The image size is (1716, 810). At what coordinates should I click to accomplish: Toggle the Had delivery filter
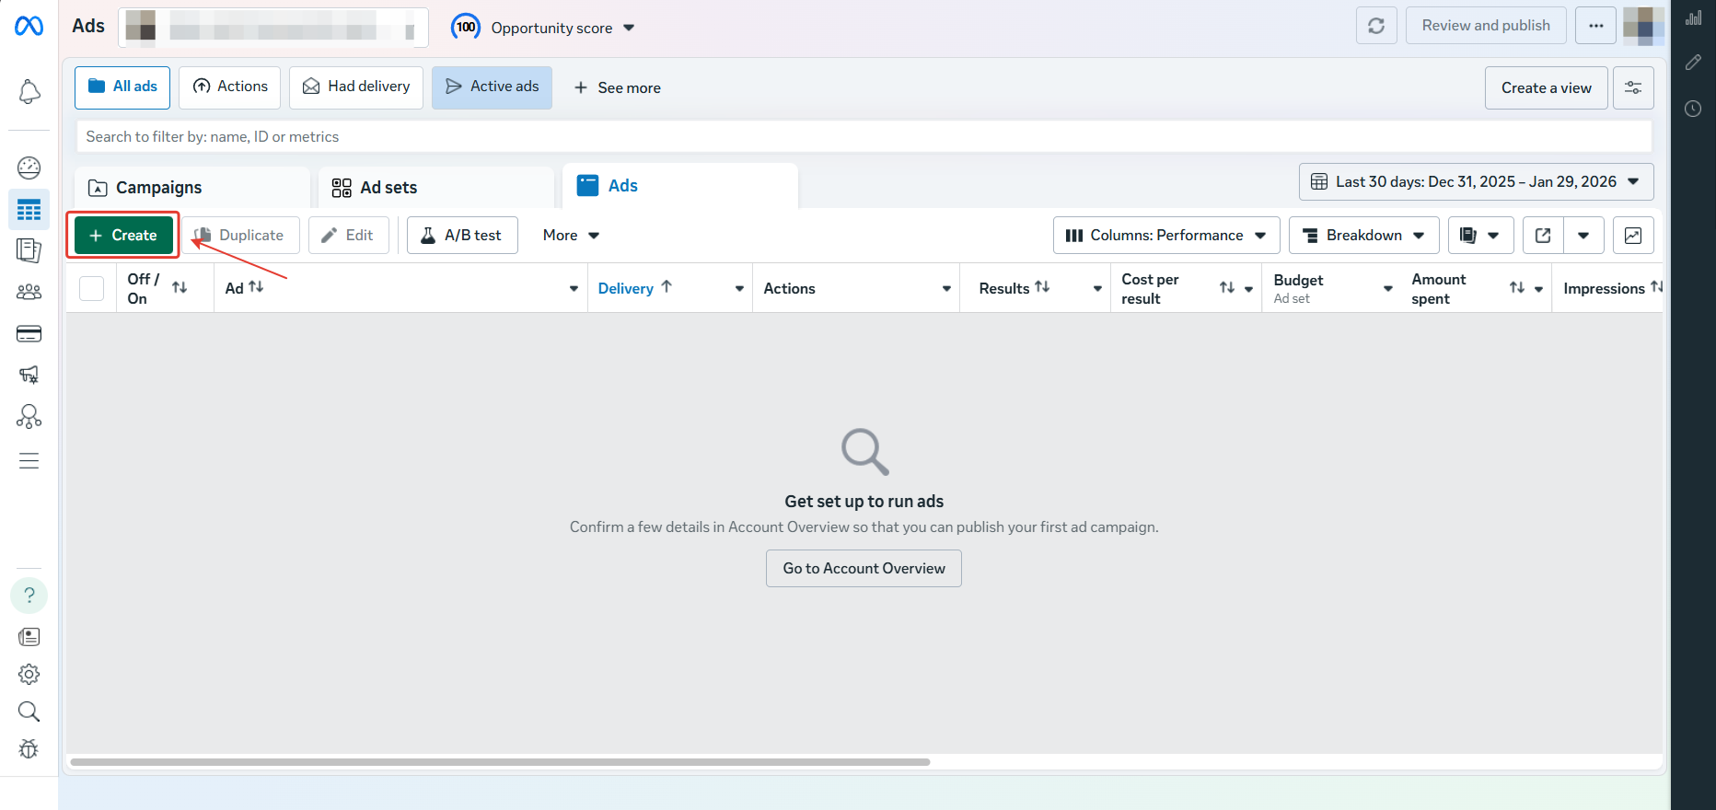tap(356, 87)
